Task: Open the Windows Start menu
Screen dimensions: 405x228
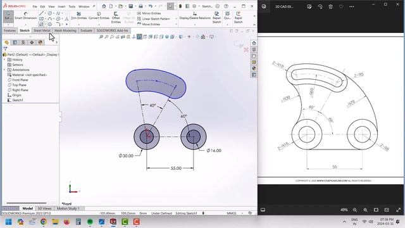Action: coord(8,222)
